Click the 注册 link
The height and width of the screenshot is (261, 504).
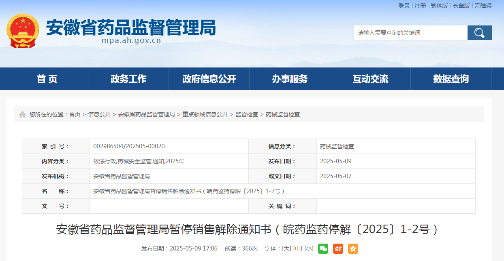(420, 6)
